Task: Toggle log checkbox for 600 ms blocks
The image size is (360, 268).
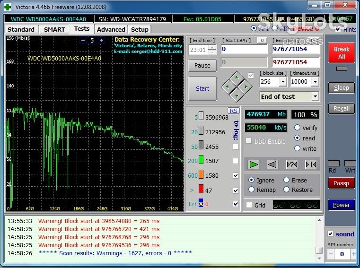Action: click(236, 175)
